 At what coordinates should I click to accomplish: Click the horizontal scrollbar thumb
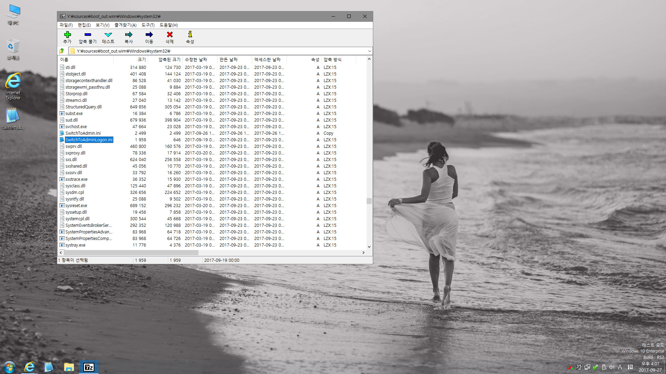point(131,253)
